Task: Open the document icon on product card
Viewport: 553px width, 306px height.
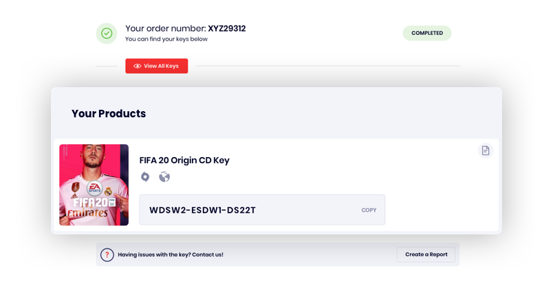Action: [486, 150]
